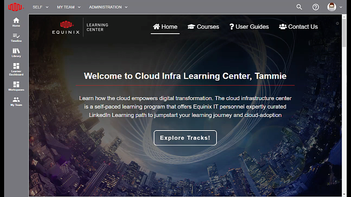Select the Courses navigation tab

[x=203, y=27]
